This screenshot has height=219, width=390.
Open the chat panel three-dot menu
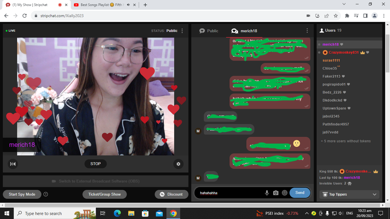307,31
